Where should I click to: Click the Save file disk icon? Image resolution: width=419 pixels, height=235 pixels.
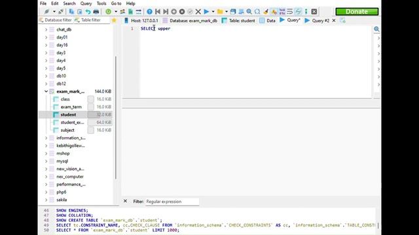point(233,12)
